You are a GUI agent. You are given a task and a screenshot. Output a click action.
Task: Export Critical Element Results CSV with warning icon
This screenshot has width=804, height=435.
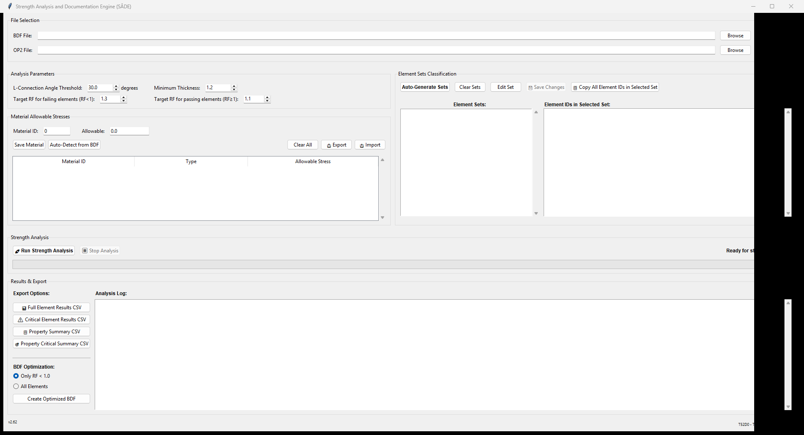pyautogui.click(x=51, y=319)
